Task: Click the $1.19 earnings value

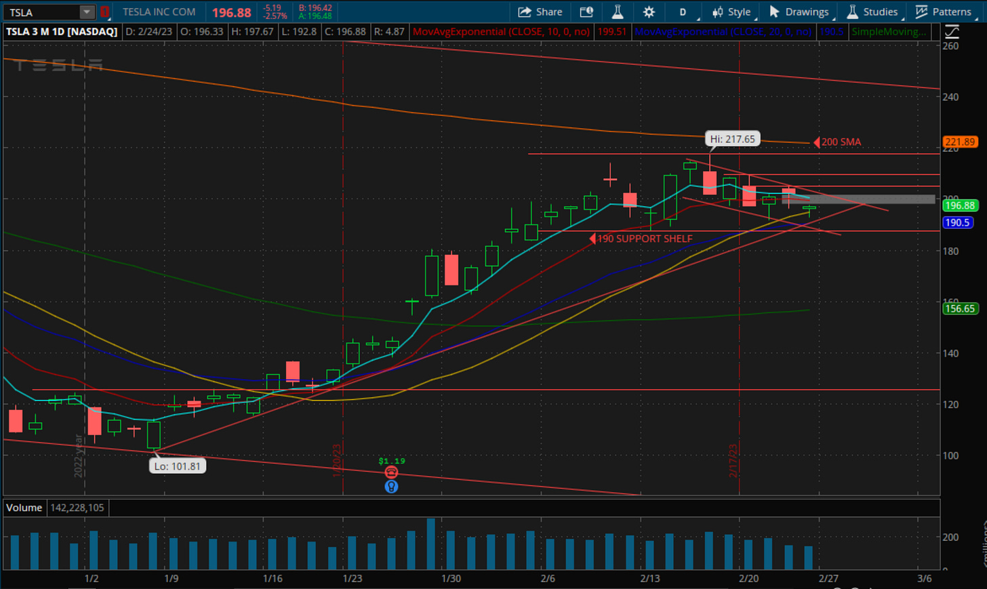Action: pos(392,461)
